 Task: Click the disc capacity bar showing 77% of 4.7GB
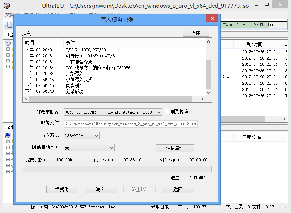[x=254, y=25]
